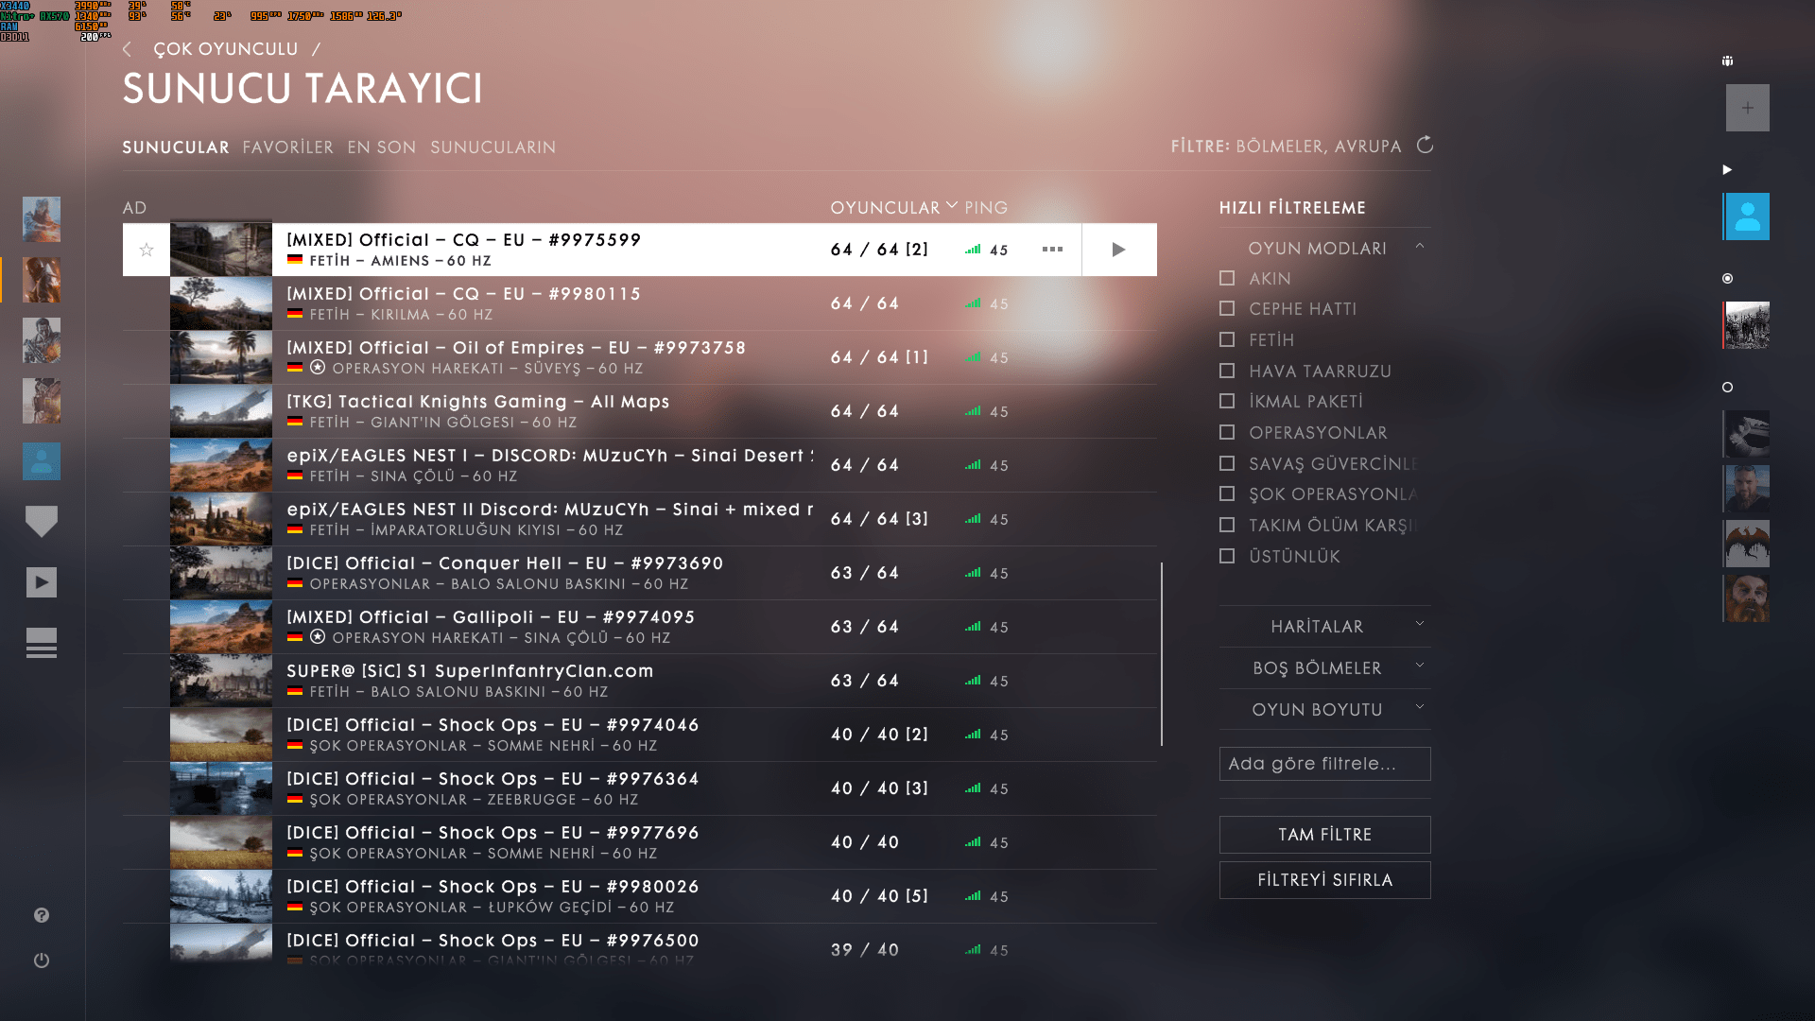Open the EN SON tab
1815x1021 pixels.
pyautogui.click(x=381, y=147)
